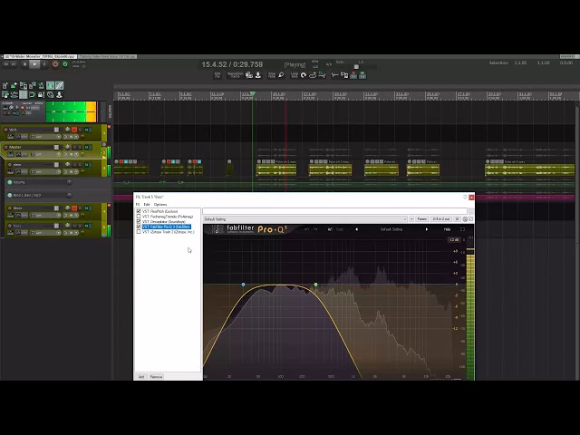Open the input selector on alex track
Viewport: 580px width, 435px height.
(x=45, y=171)
